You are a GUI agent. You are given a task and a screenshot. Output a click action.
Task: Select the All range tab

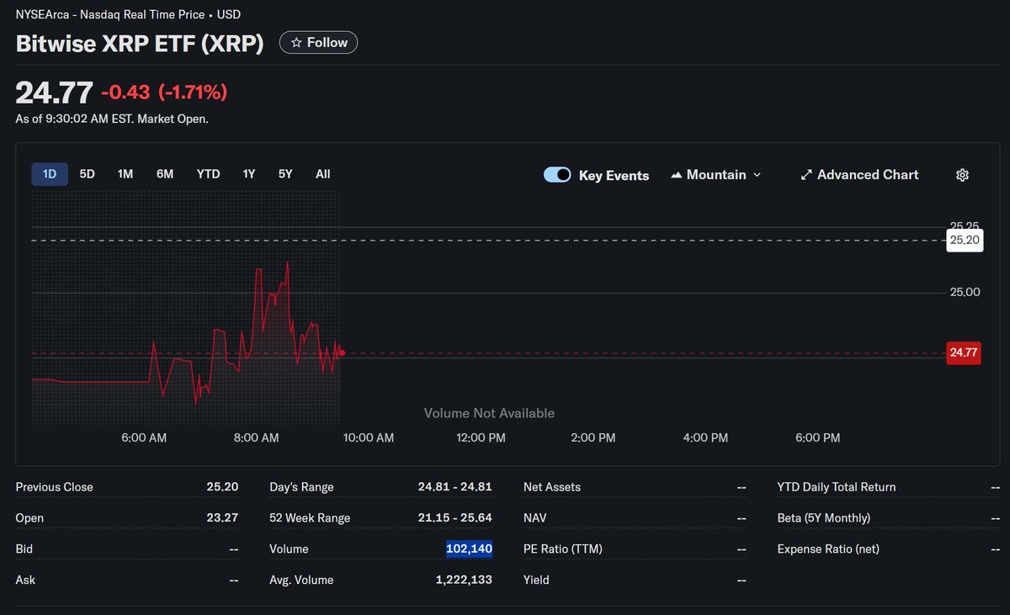[x=323, y=174]
